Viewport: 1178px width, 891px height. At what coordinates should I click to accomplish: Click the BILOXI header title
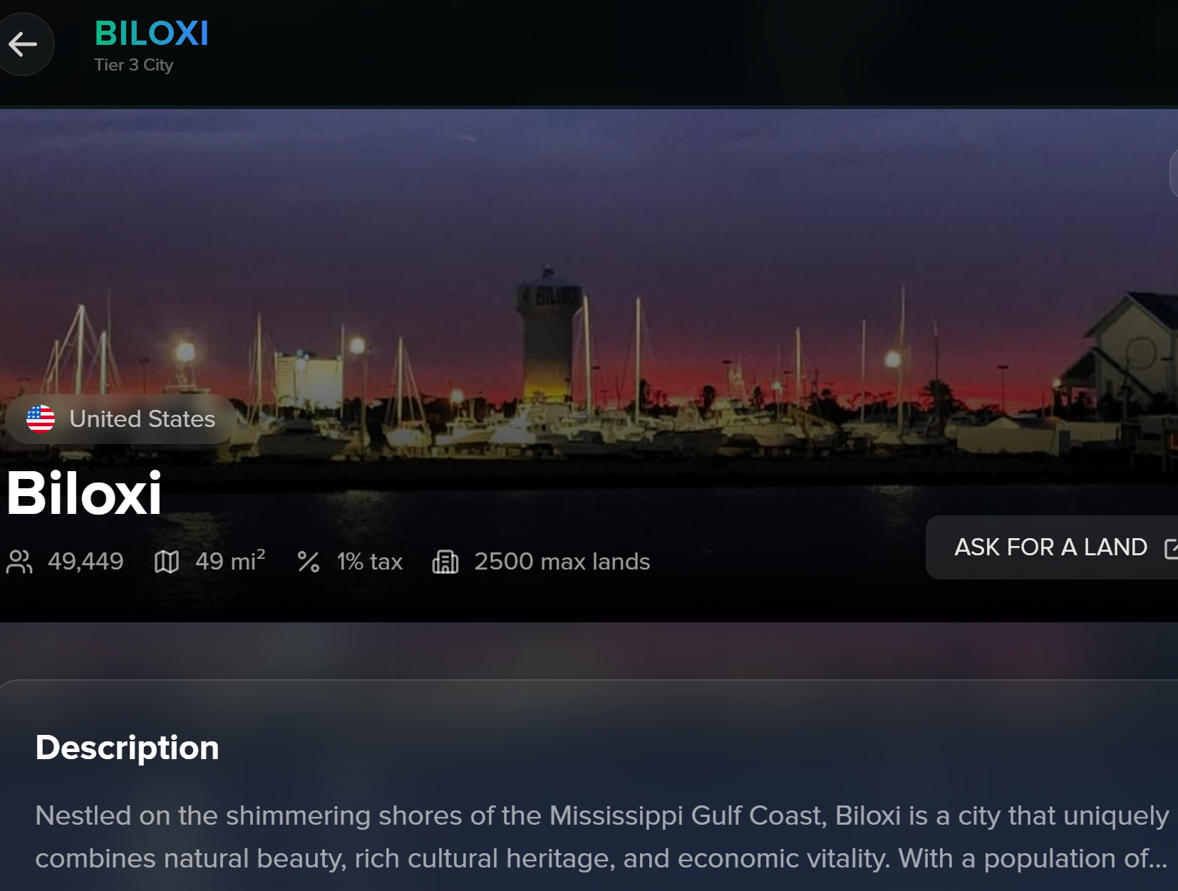(152, 34)
